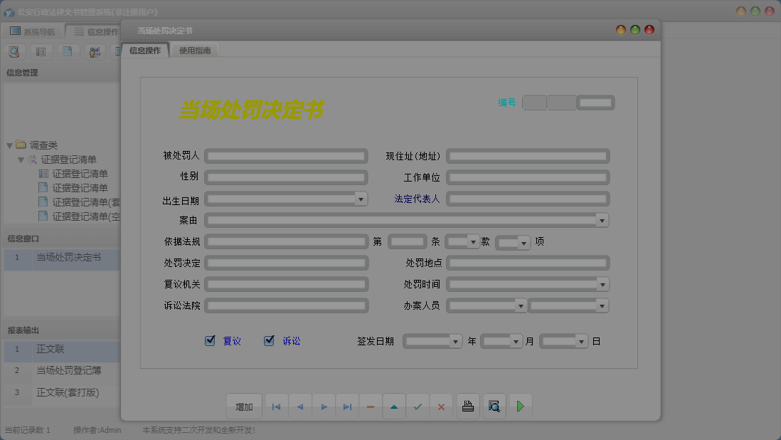
Task: Check the 复议 checkbox
Action: pyautogui.click(x=210, y=340)
